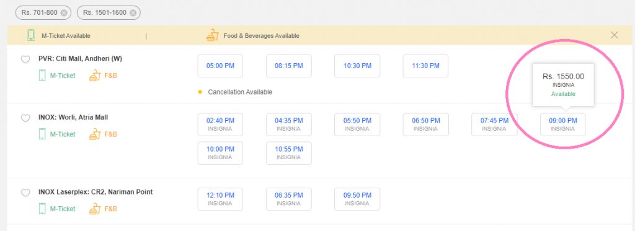The height and width of the screenshot is (231, 635).
Task: Select the 08:15 PM show at PVR
Action: [289, 66]
